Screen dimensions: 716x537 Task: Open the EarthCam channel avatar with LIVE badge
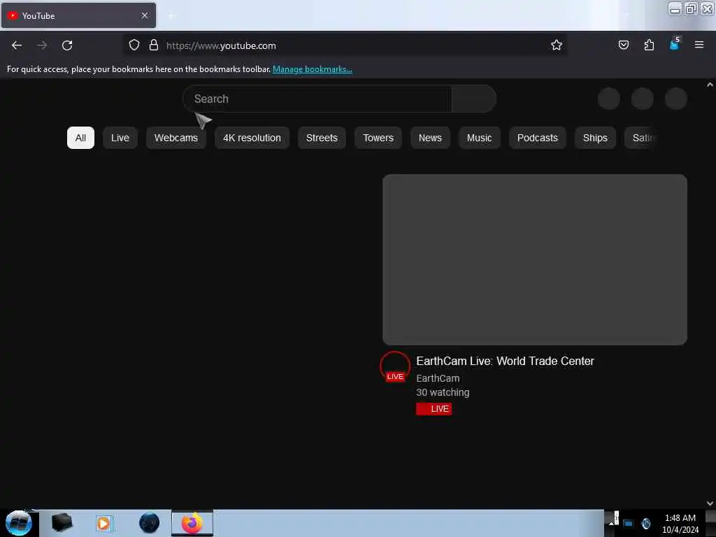tap(395, 366)
